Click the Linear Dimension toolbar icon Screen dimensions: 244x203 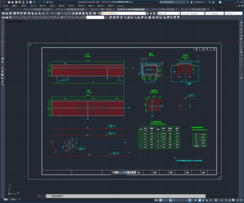point(15,17)
